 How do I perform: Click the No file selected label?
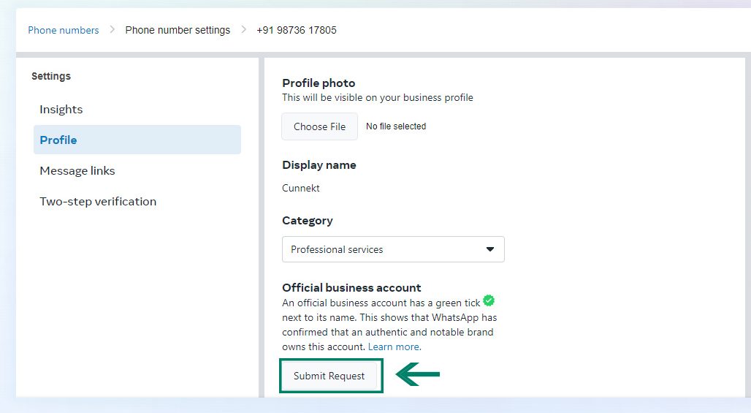coord(396,126)
